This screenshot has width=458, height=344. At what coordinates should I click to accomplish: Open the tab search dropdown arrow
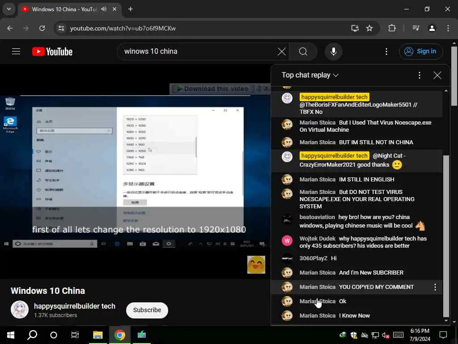tap(9, 9)
